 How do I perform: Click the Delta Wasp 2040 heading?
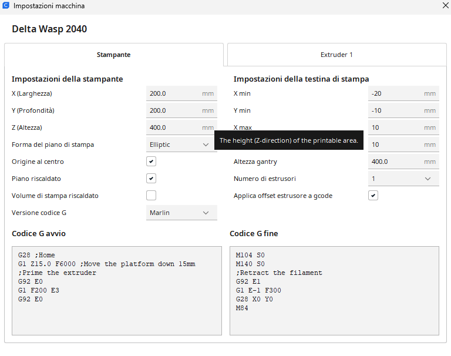coord(49,29)
